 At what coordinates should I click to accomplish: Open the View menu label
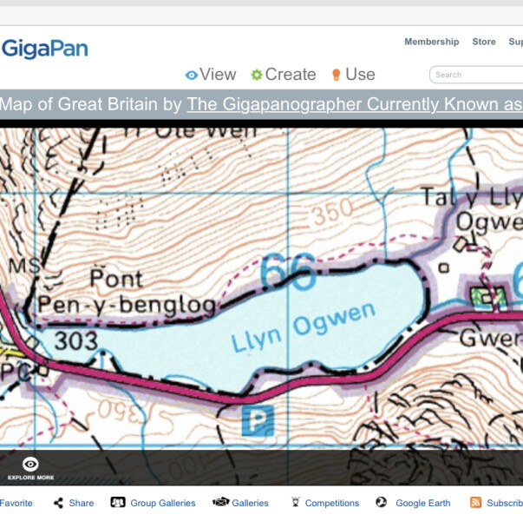(x=218, y=74)
